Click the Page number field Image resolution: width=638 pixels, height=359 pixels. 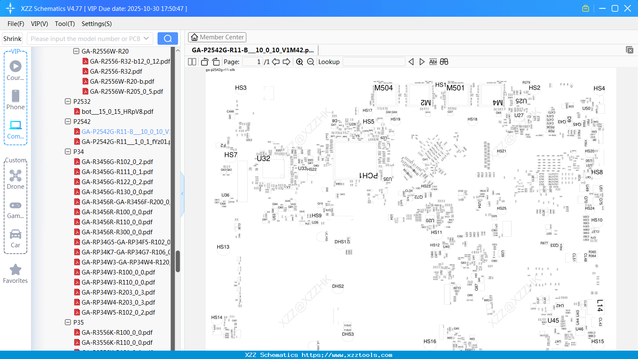253,62
